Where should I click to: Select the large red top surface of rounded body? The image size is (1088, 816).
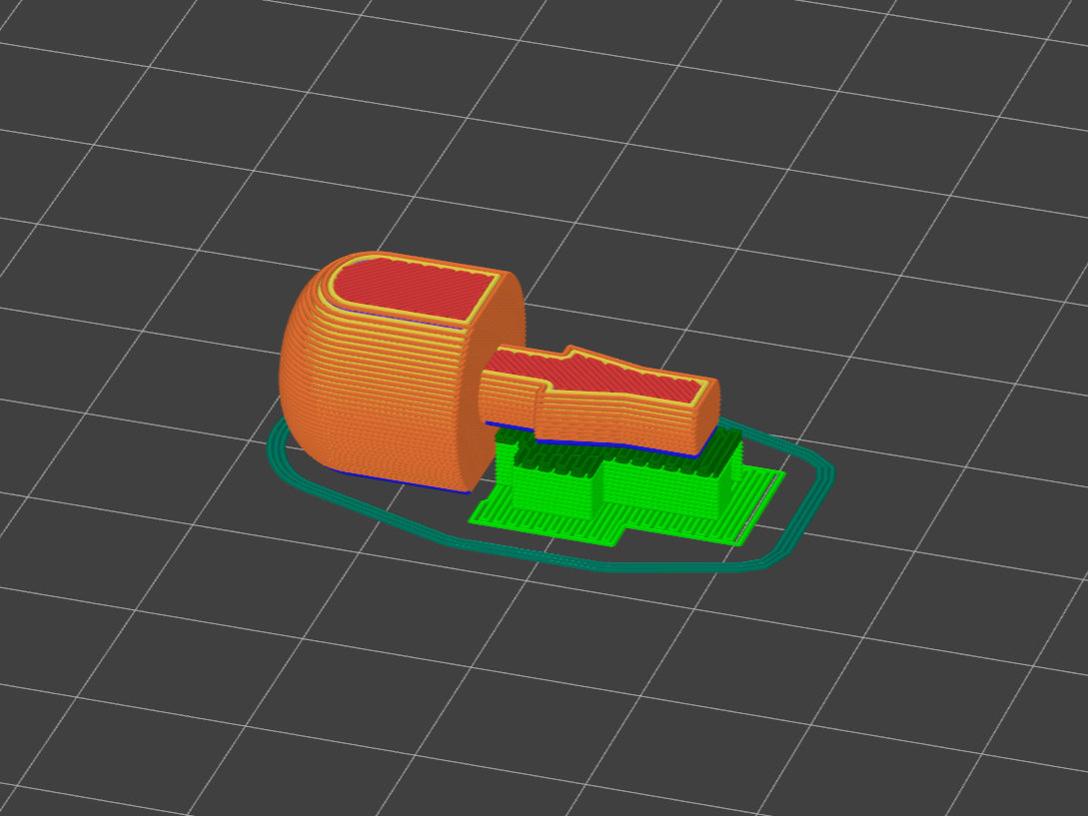[x=415, y=291]
